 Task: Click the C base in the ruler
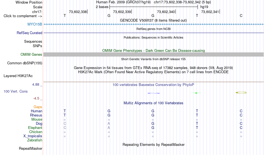[241, 16]
